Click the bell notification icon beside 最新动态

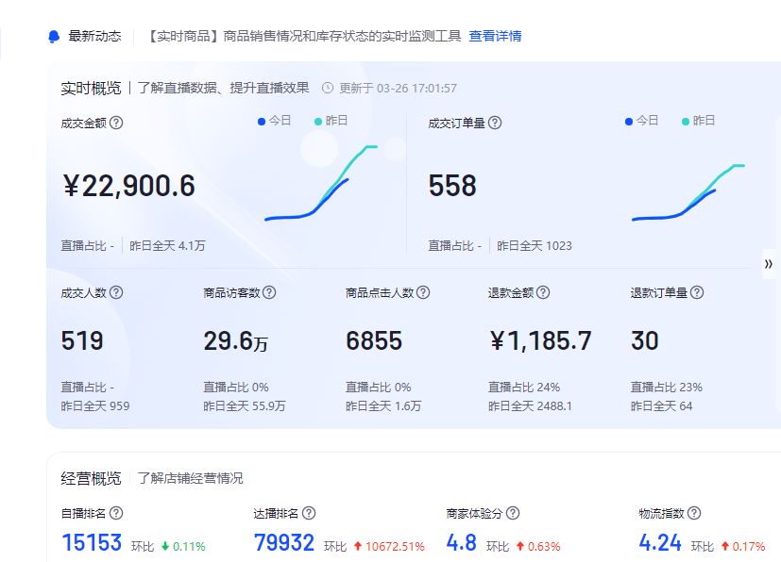click(53, 35)
